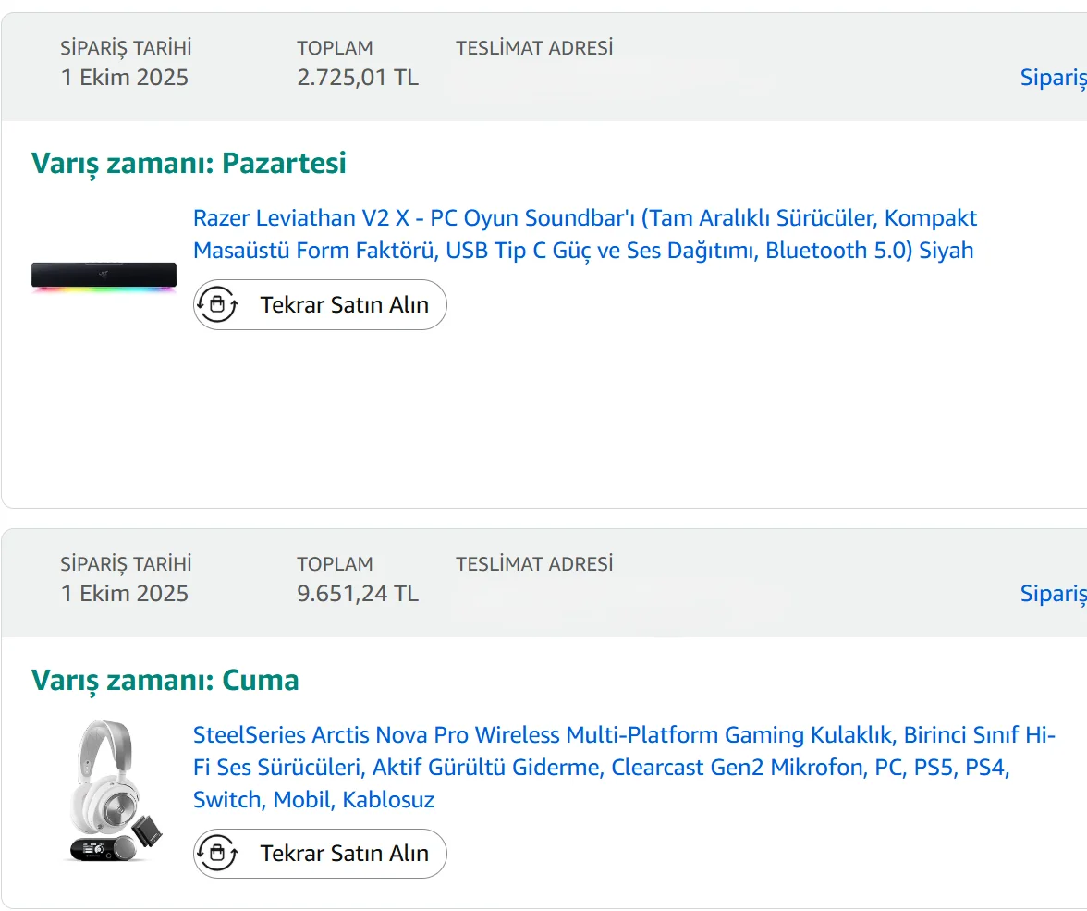This screenshot has height=911, width=1087.
Task: Click the Sipariş link in the 2.725,01 TL order
Action: pyautogui.click(x=1053, y=78)
